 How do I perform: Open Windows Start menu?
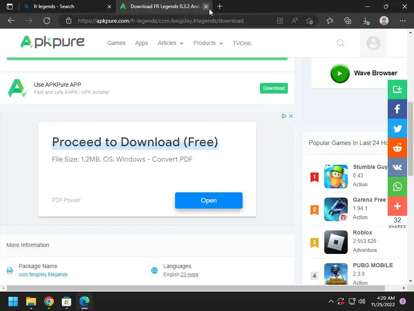pos(13,301)
